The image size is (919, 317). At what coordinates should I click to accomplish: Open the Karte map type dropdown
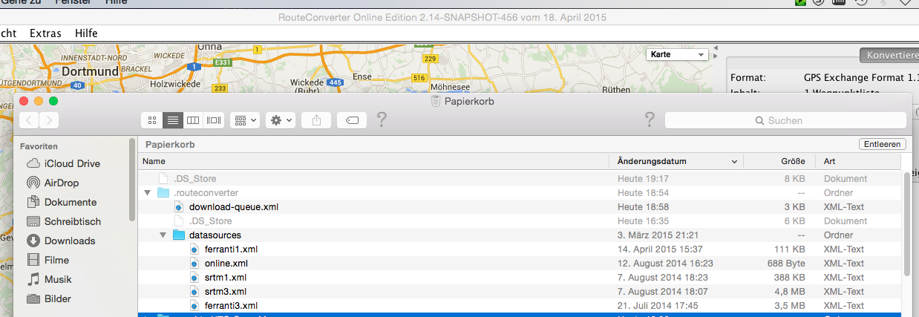(678, 55)
